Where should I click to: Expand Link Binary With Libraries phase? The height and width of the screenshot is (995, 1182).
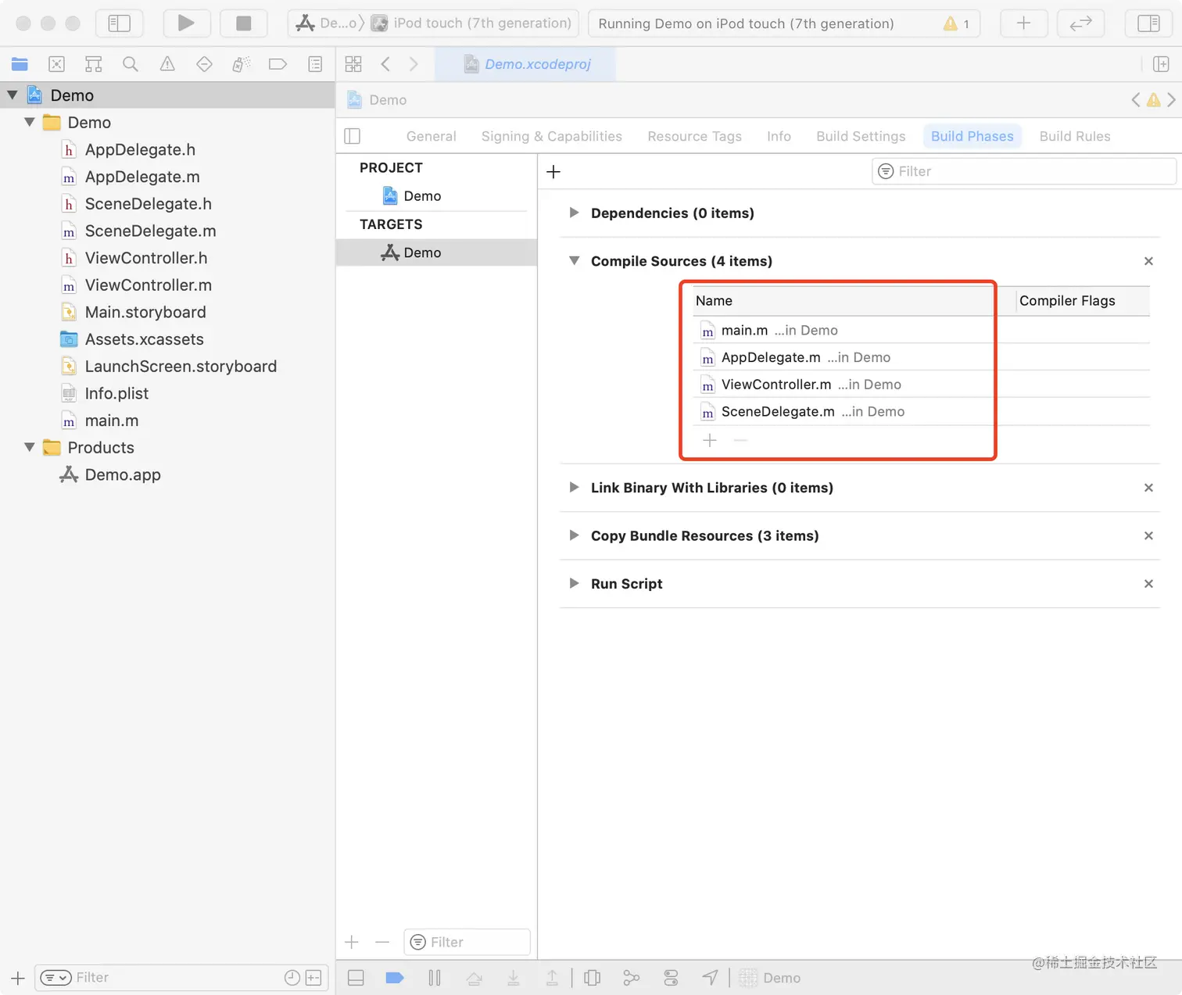(x=574, y=487)
